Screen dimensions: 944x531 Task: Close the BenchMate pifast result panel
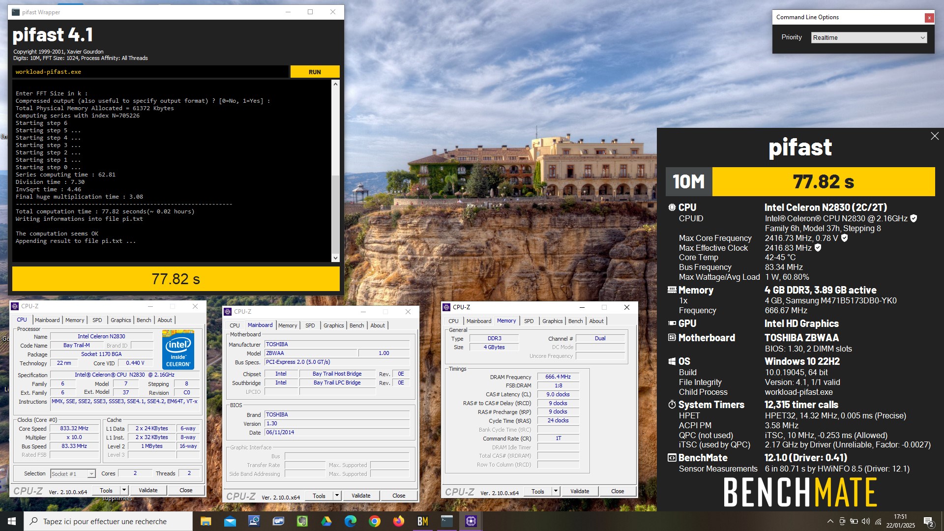pyautogui.click(x=935, y=136)
